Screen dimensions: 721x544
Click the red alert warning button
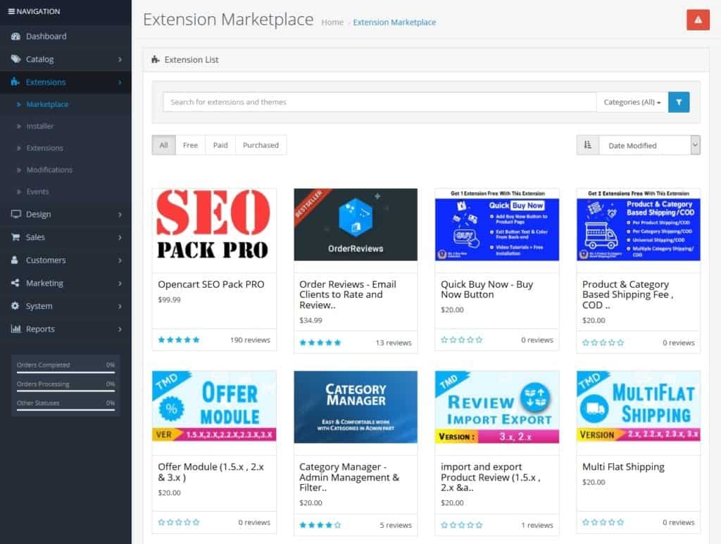[698, 20]
